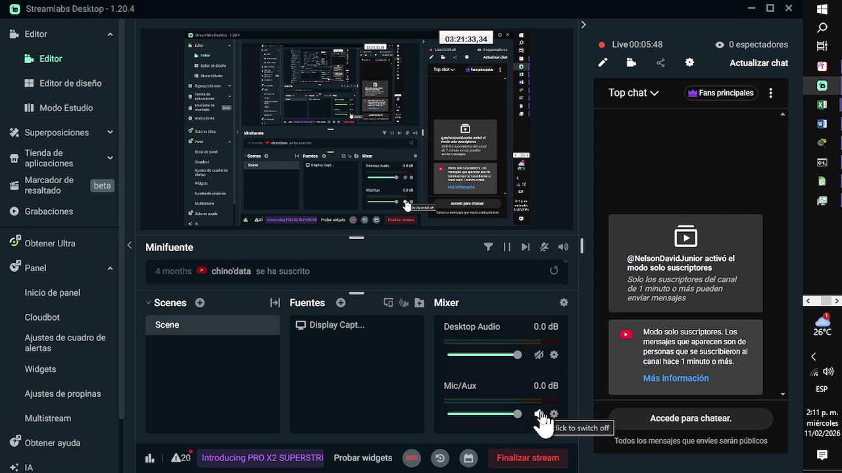Viewport: 842px width, 473px height.
Task: Open Inicio de panel
Action: [53, 293]
